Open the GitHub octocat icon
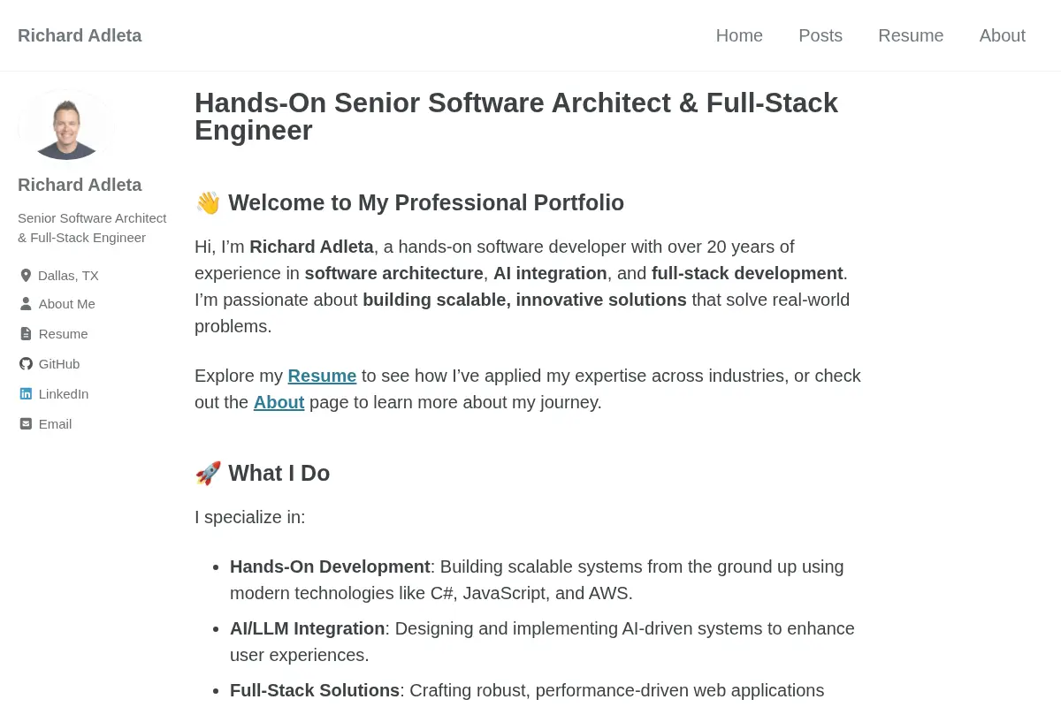This screenshot has width=1061, height=707. (26, 364)
